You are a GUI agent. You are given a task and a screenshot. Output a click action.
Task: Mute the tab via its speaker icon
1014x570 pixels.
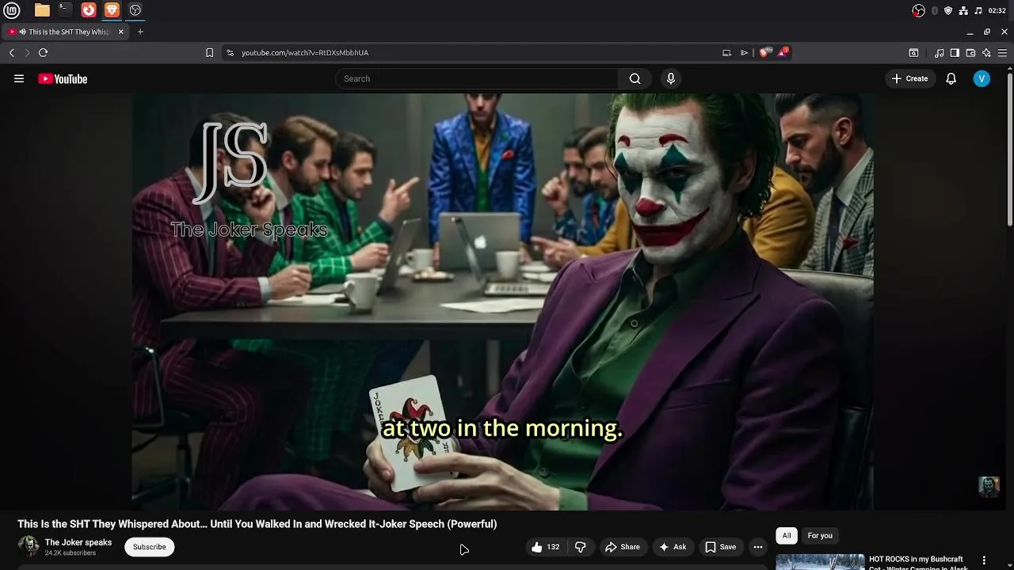point(23,32)
